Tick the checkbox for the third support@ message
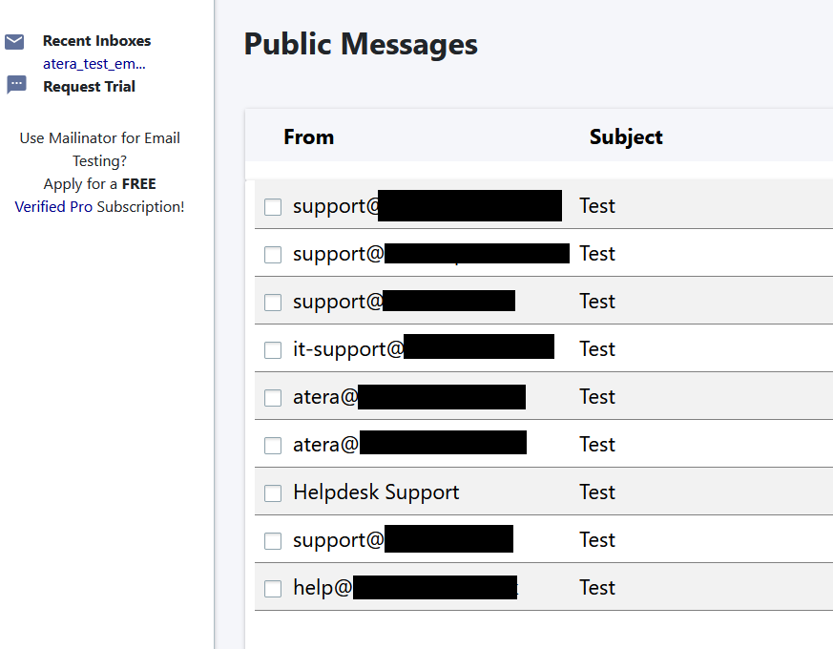The height and width of the screenshot is (649, 833). (x=273, y=303)
